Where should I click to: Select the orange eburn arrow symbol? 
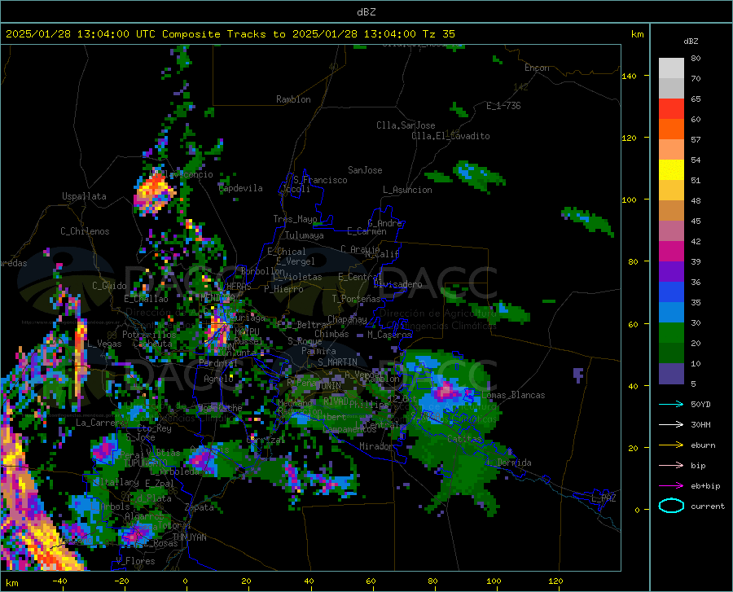pyautogui.click(x=671, y=445)
